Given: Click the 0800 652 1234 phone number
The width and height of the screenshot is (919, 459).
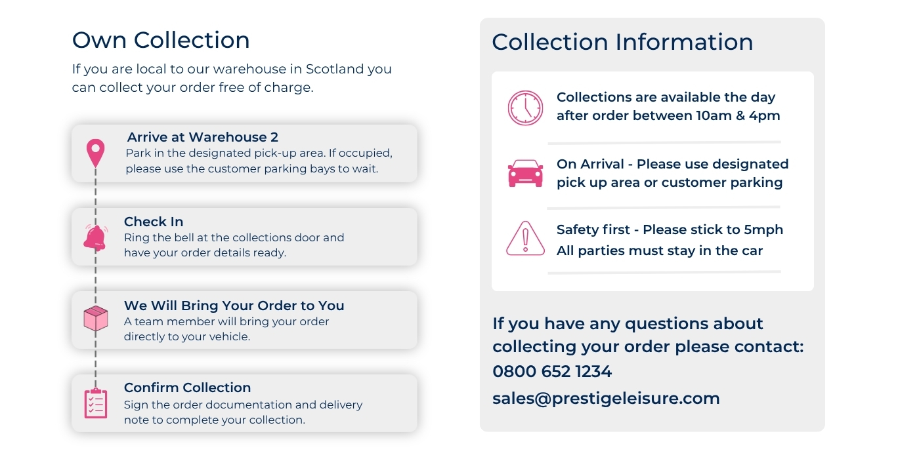Looking at the screenshot, I should pyautogui.click(x=552, y=372).
